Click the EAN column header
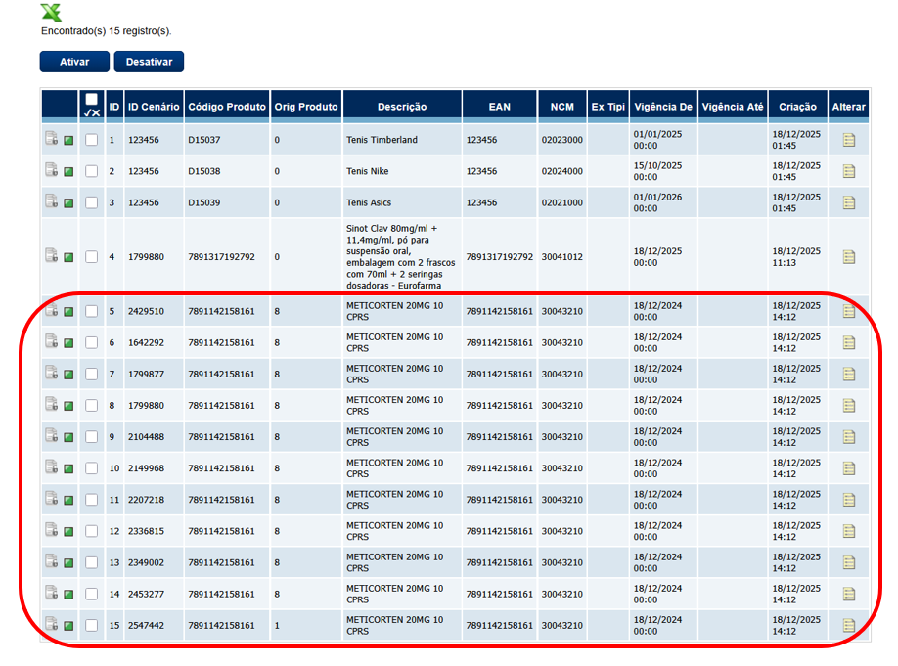This screenshot has height=666, width=898. (x=500, y=107)
